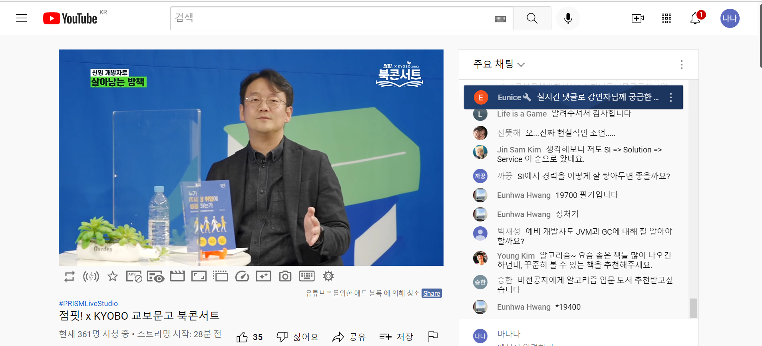
Task: Open the #PRISMLiveStudio hashtag link
Action: (88, 304)
